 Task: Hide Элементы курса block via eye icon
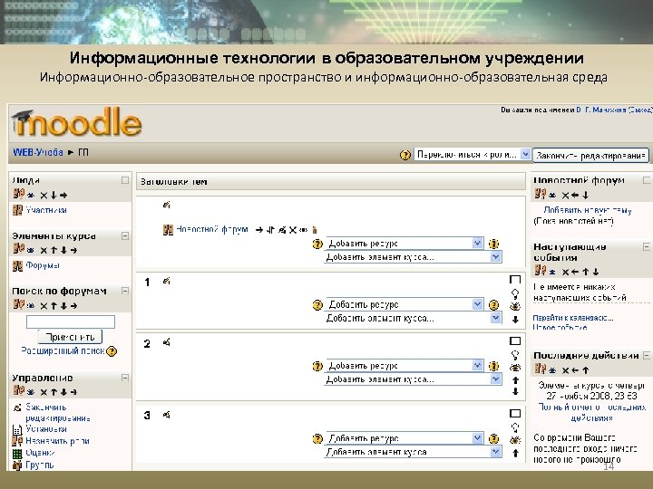point(31,250)
